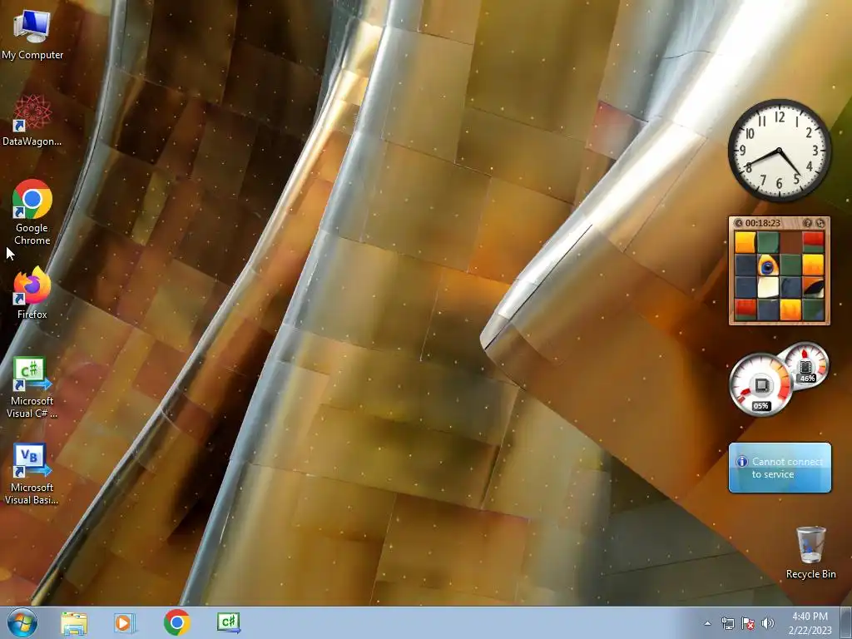This screenshot has width=852, height=639.
Task: Launch Windows Media Player from the taskbar
Action: pos(125,622)
